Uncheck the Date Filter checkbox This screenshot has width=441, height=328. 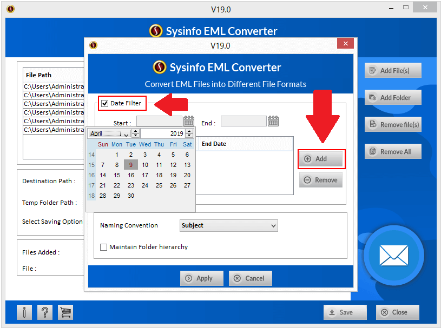click(105, 103)
